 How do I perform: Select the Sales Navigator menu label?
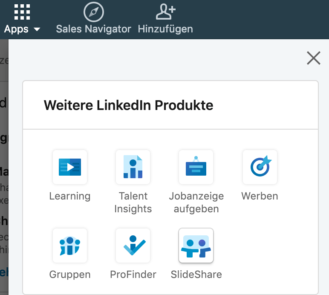(x=93, y=29)
